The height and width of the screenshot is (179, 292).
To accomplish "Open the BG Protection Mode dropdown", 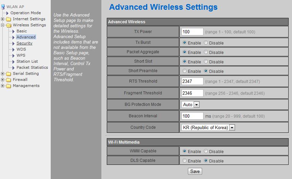I will (x=196, y=105).
